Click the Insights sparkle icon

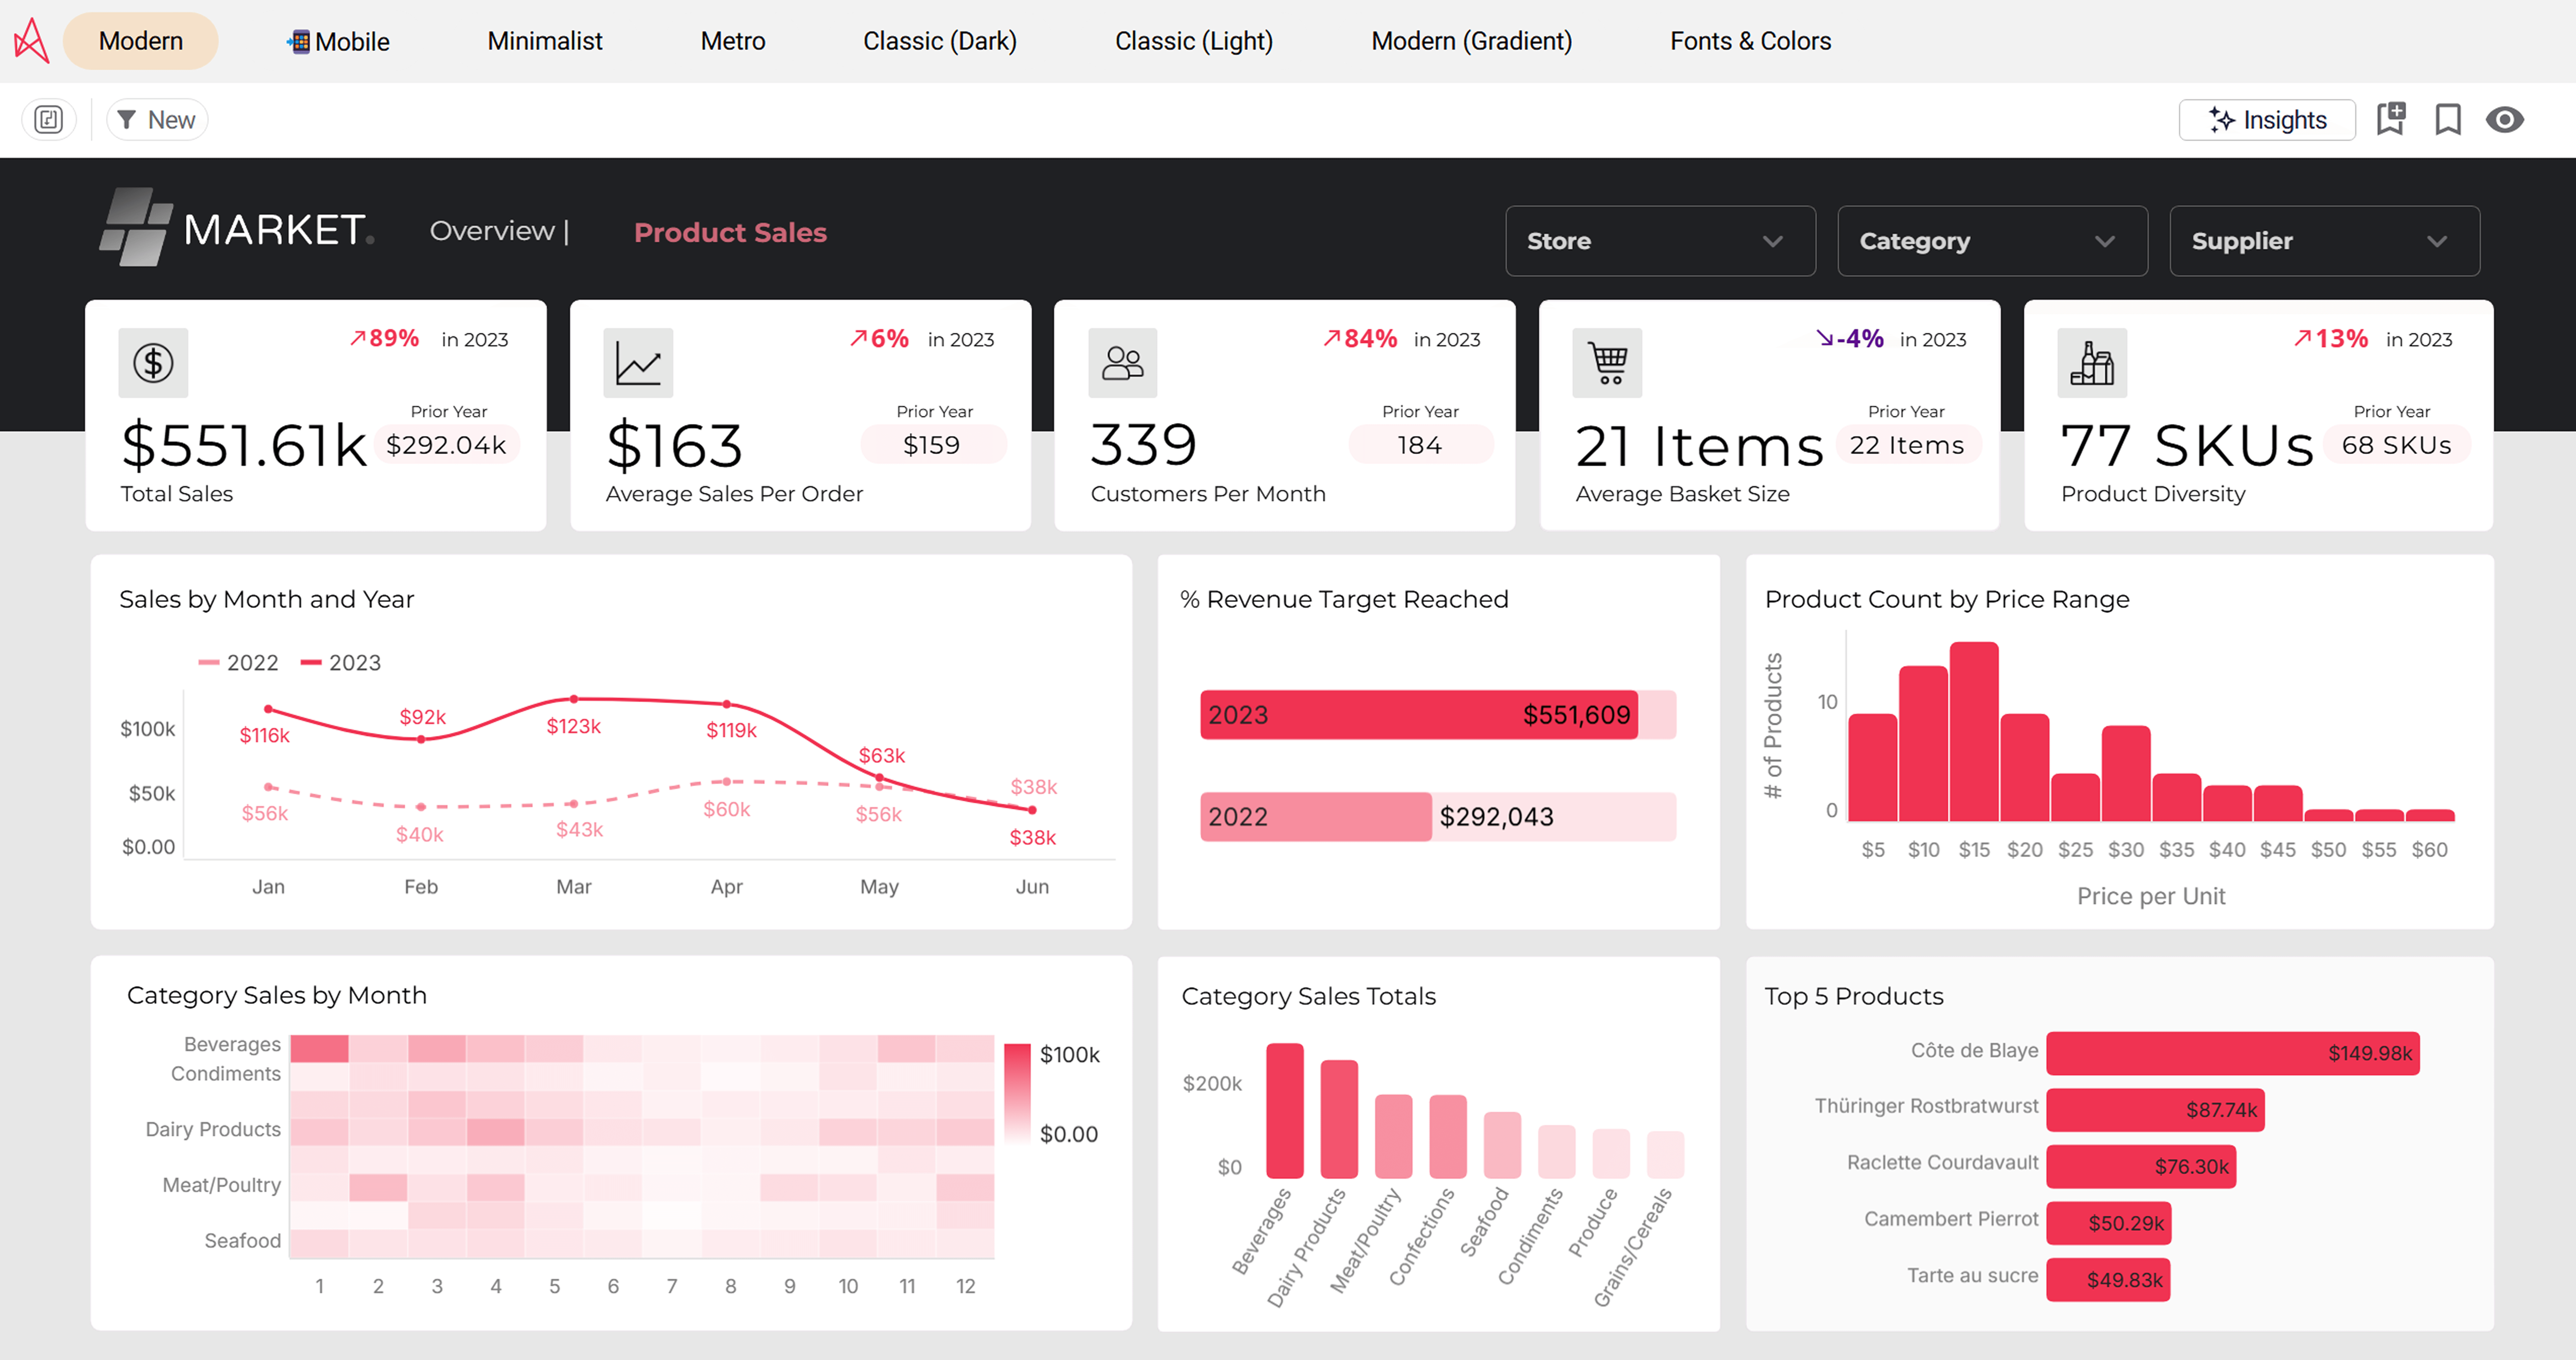pyautogui.click(x=2221, y=120)
